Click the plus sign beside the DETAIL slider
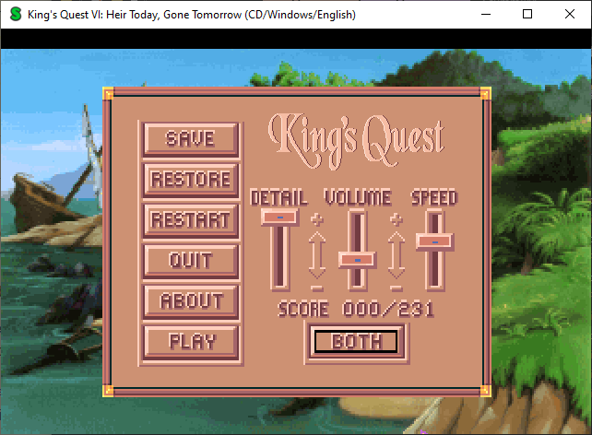Viewport: 592px width, 435px height. tap(317, 219)
